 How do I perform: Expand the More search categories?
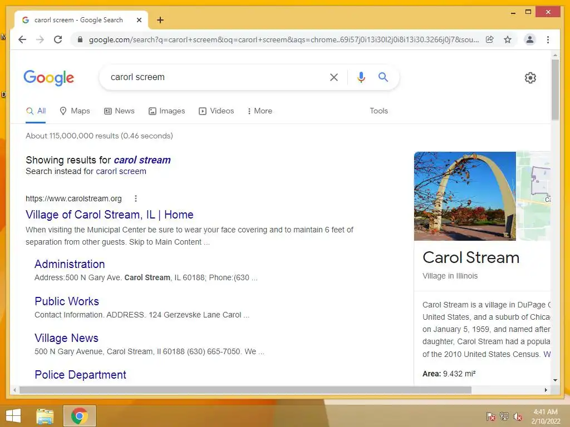click(x=259, y=111)
